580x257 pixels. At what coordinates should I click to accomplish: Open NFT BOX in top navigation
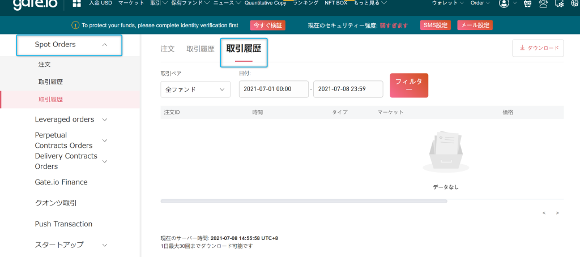336,3
